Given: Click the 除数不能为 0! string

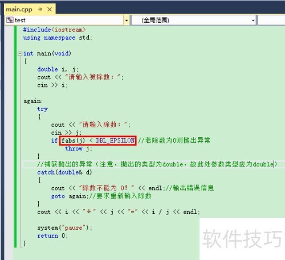Looking at the screenshot, I should [x=107, y=188].
